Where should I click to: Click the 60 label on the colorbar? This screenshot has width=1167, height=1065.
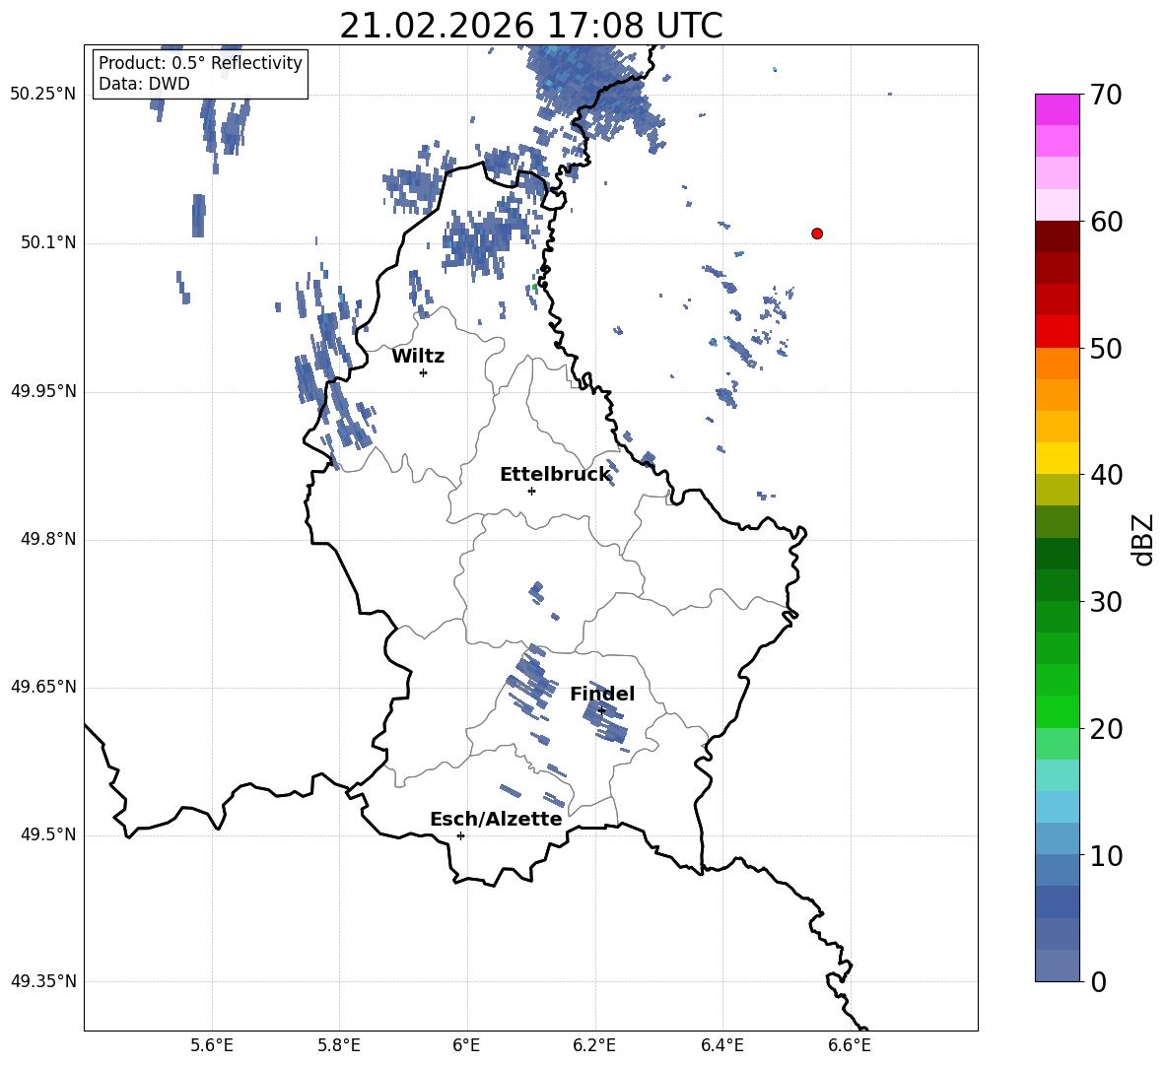point(1106,222)
